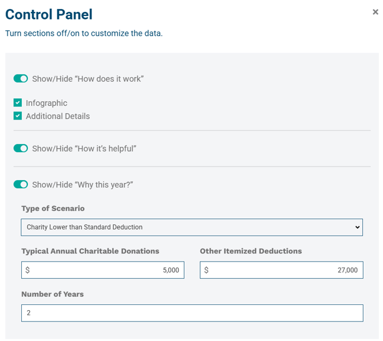Click the Infographic label text

pyautogui.click(x=46, y=103)
